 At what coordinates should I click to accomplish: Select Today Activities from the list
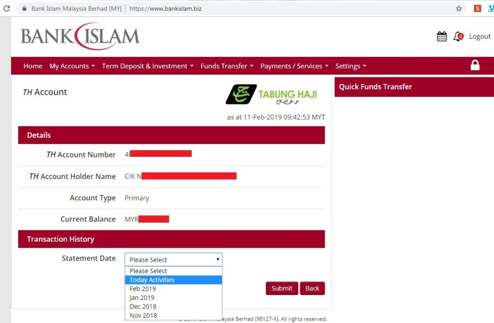pos(174,280)
